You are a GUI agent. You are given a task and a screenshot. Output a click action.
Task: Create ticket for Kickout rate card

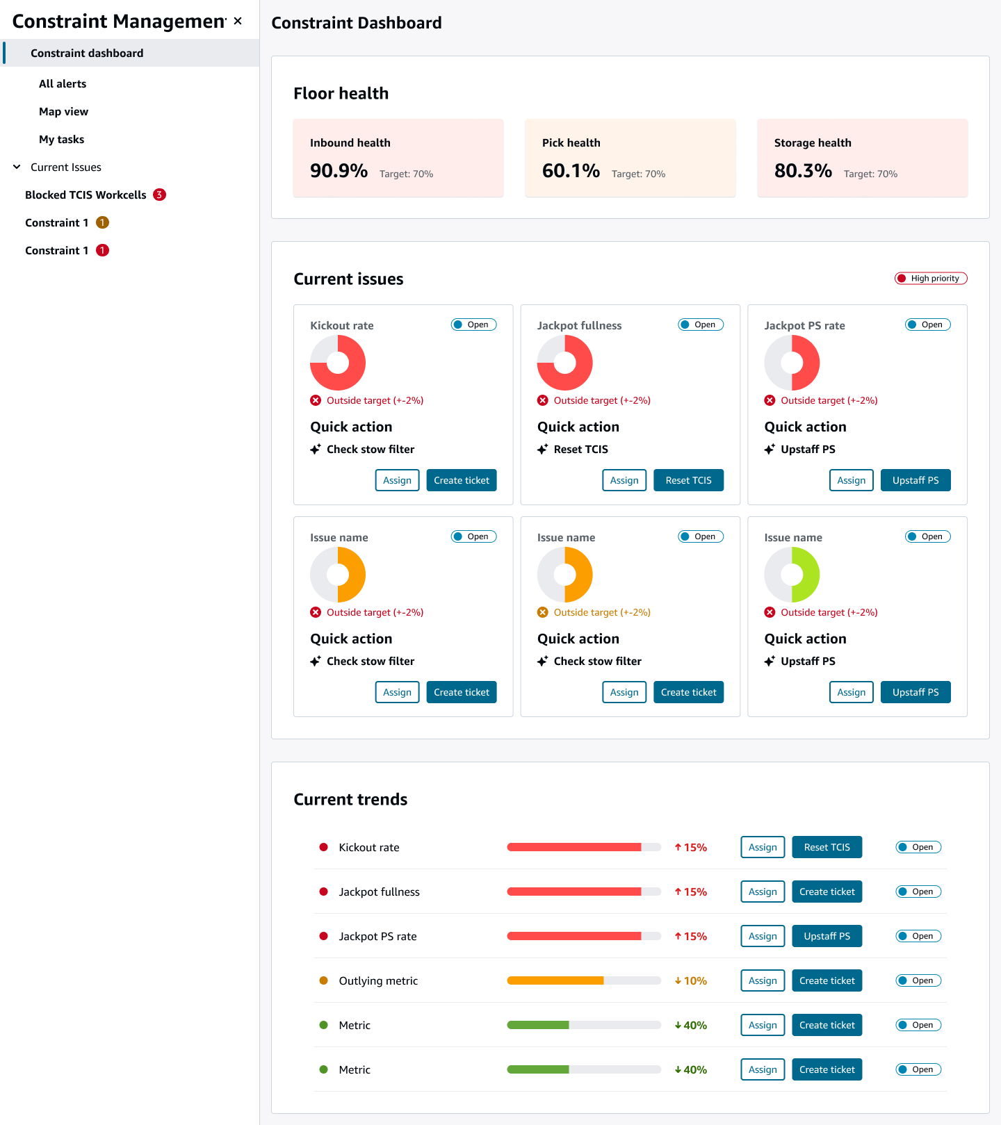click(x=462, y=480)
